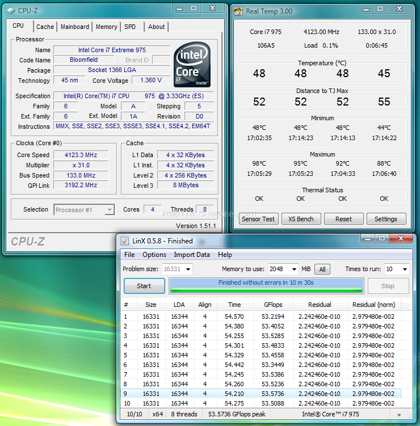
Task: Click the LinX title bar checkmark icon
Action: click(x=125, y=241)
